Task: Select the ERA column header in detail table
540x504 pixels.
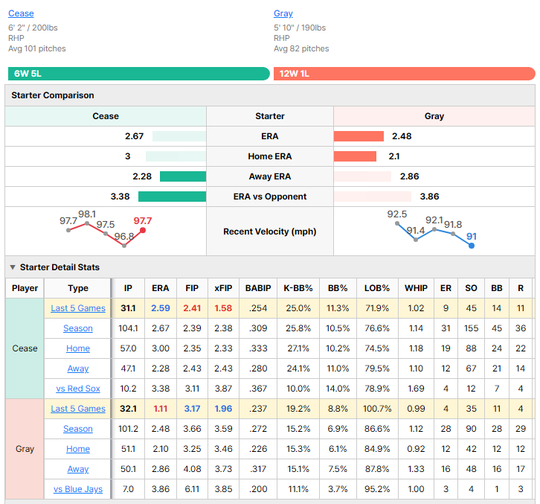Action: pyautogui.click(x=161, y=288)
